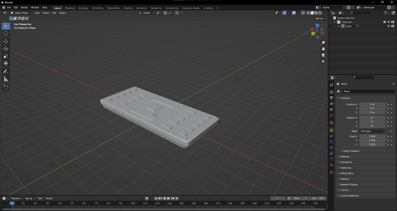This screenshot has height=211, width=397.
Task: Toggle Collection exclude checkbox in outliner
Action: tap(385, 22)
